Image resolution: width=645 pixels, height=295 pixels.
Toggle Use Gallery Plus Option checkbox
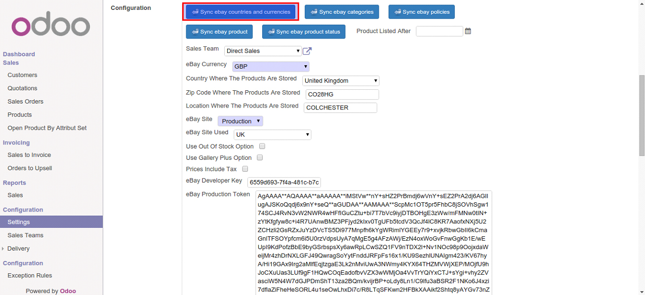coord(260,158)
